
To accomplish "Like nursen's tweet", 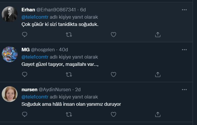I will coord(113,115).
